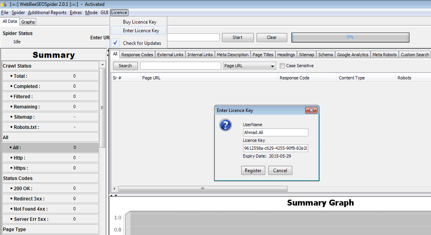The image size is (431, 235).
Task: Open the External Links tab
Action: pyautogui.click(x=170, y=54)
